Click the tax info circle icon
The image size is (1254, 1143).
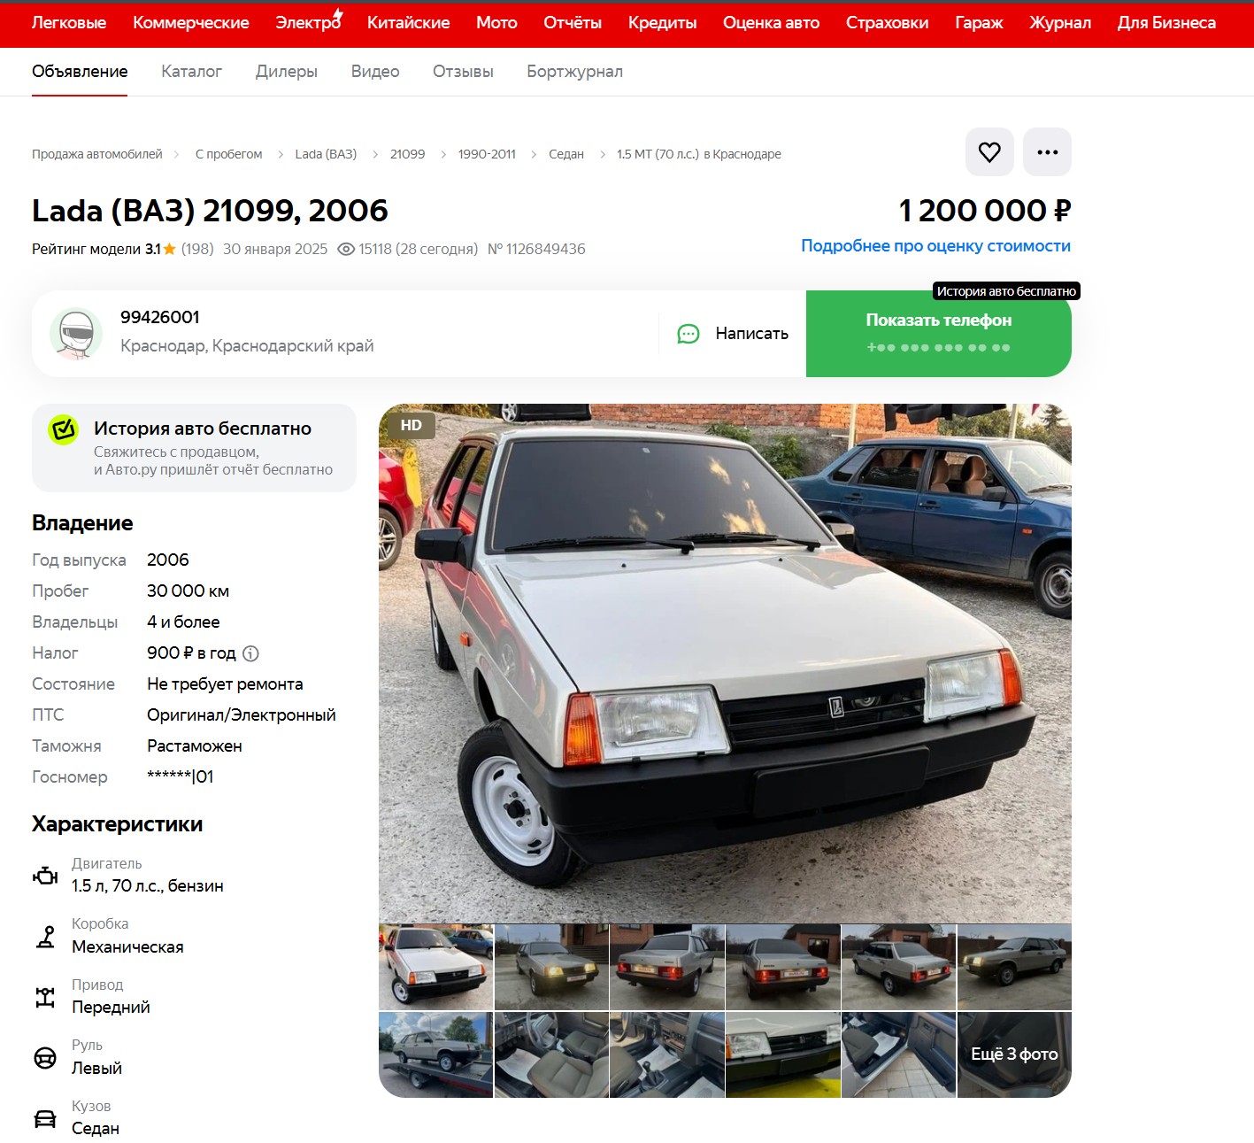coord(250,653)
